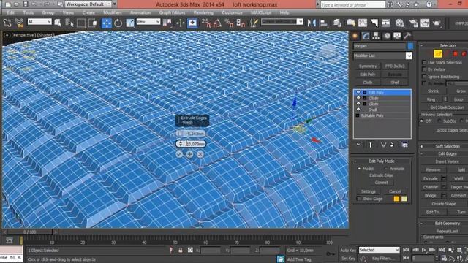Viewport: 468px width, 263px height.
Task: Open the Select by Name dialog
Action: point(69,23)
